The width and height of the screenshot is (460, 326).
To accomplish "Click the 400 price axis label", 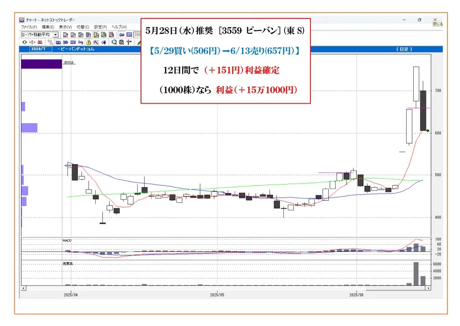I will click(x=438, y=217).
